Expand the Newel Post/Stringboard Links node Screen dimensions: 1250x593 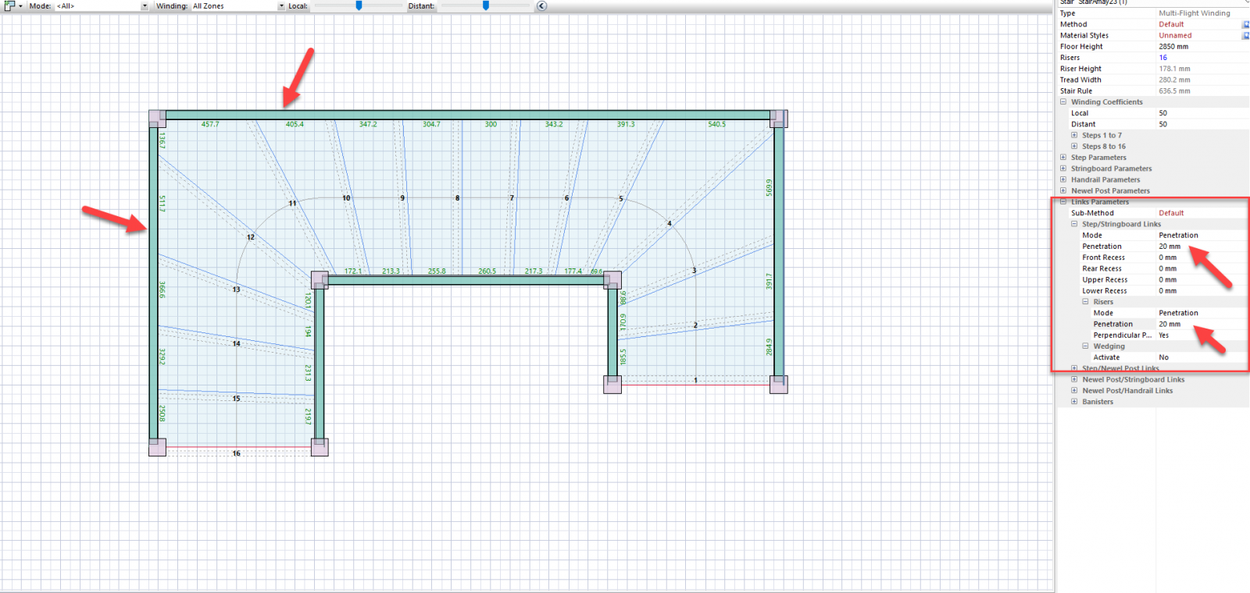click(1074, 379)
